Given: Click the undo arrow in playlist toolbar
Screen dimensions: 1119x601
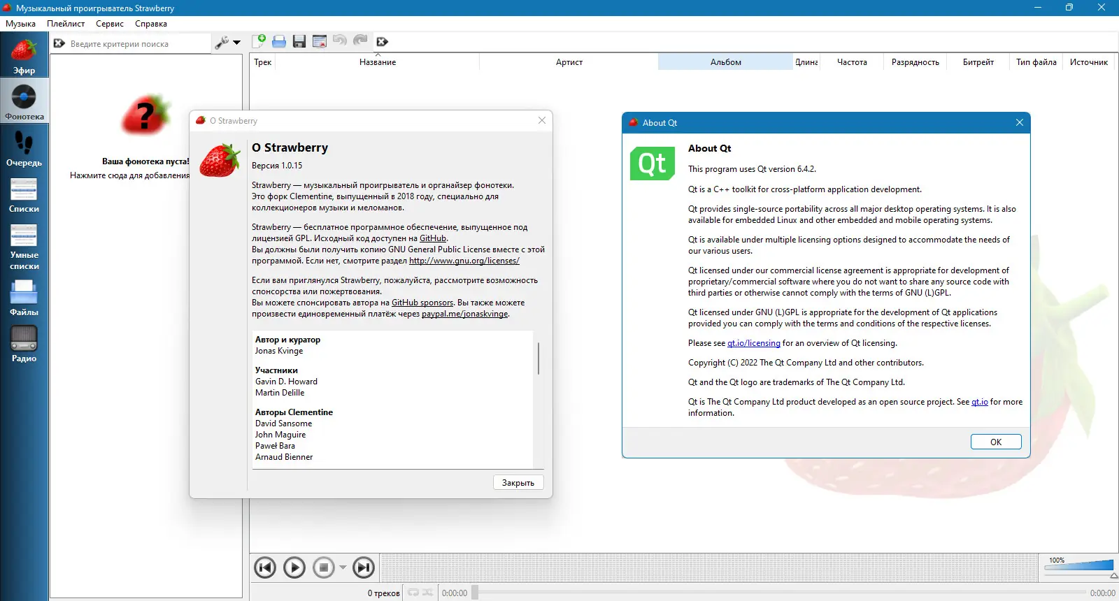Looking at the screenshot, I should [340, 41].
